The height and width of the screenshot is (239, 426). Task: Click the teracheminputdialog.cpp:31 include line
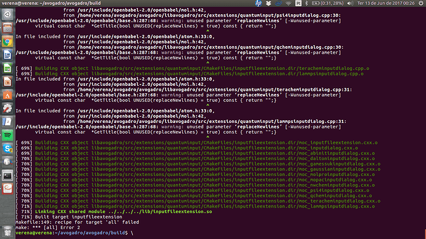pyautogui.click(x=207, y=90)
